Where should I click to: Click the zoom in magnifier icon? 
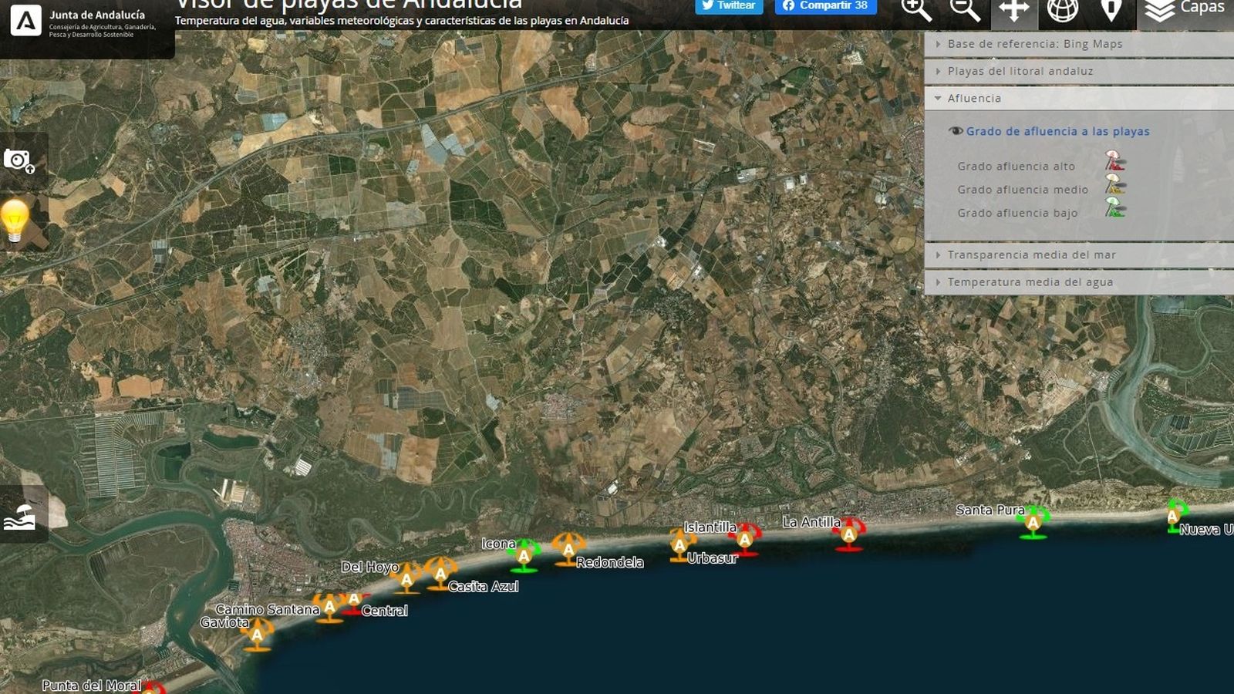tap(916, 10)
